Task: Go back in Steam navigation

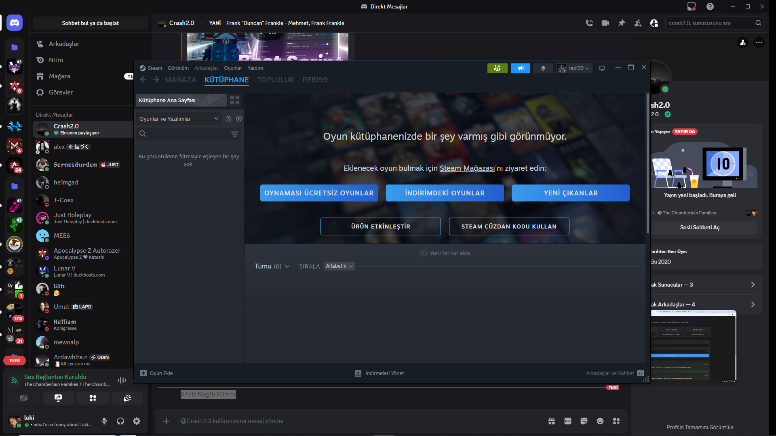Action: tap(143, 80)
